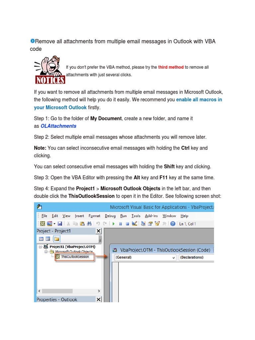
Task: Click the blue OLAttachments text
Action: 58,126
